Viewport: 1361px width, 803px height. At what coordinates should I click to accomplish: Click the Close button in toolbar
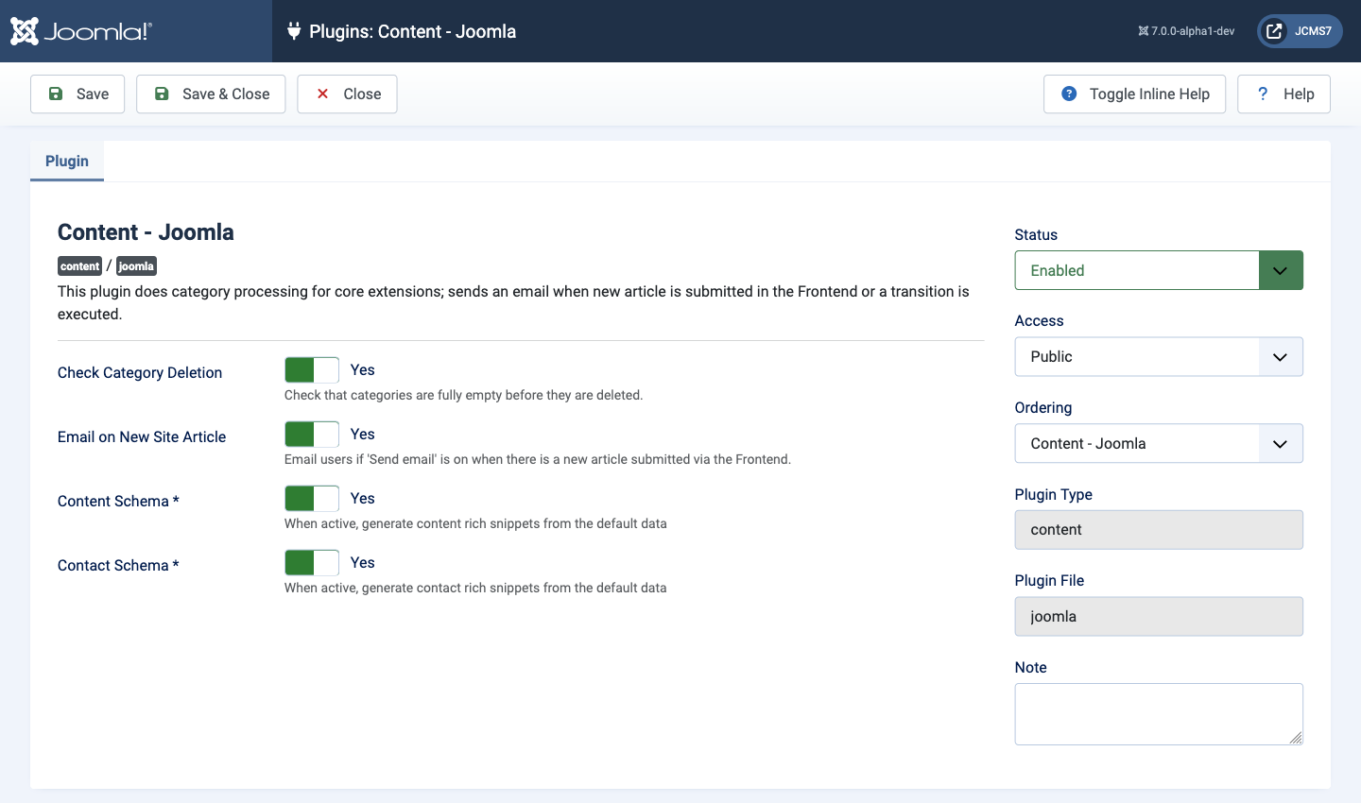point(347,94)
